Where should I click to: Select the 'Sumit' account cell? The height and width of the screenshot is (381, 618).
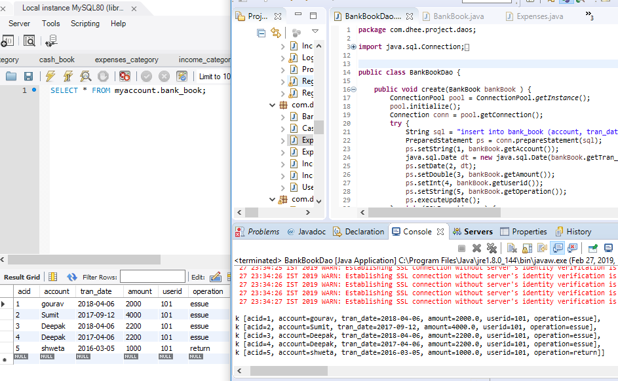click(50, 315)
